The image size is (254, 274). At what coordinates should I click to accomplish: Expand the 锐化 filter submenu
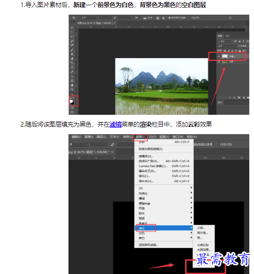point(164,213)
